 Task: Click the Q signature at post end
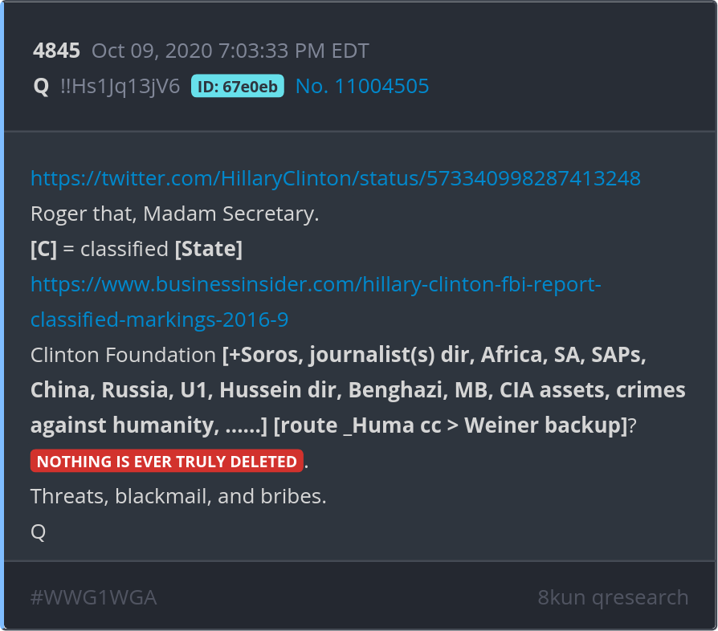(x=38, y=531)
